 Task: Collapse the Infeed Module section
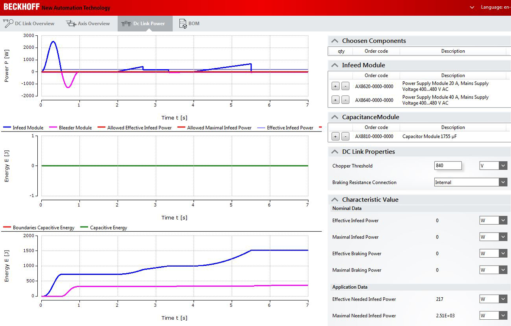(x=335, y=65)
